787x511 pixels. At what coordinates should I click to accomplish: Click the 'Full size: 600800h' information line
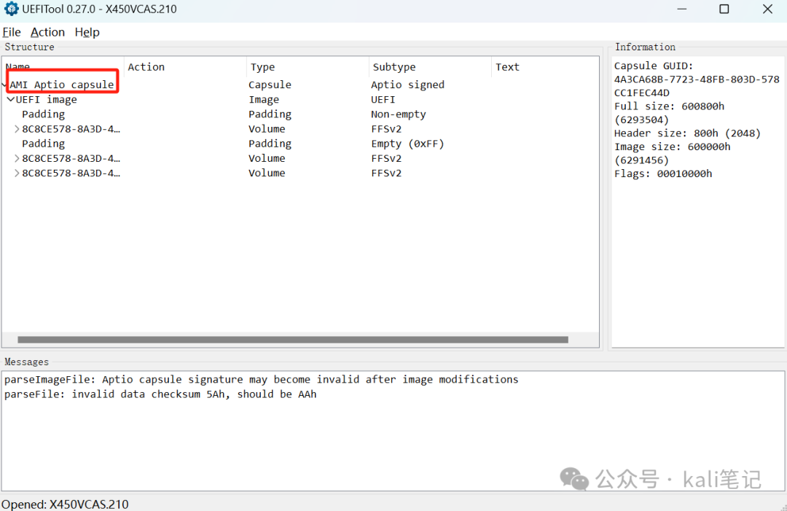(x=669, y=106)
